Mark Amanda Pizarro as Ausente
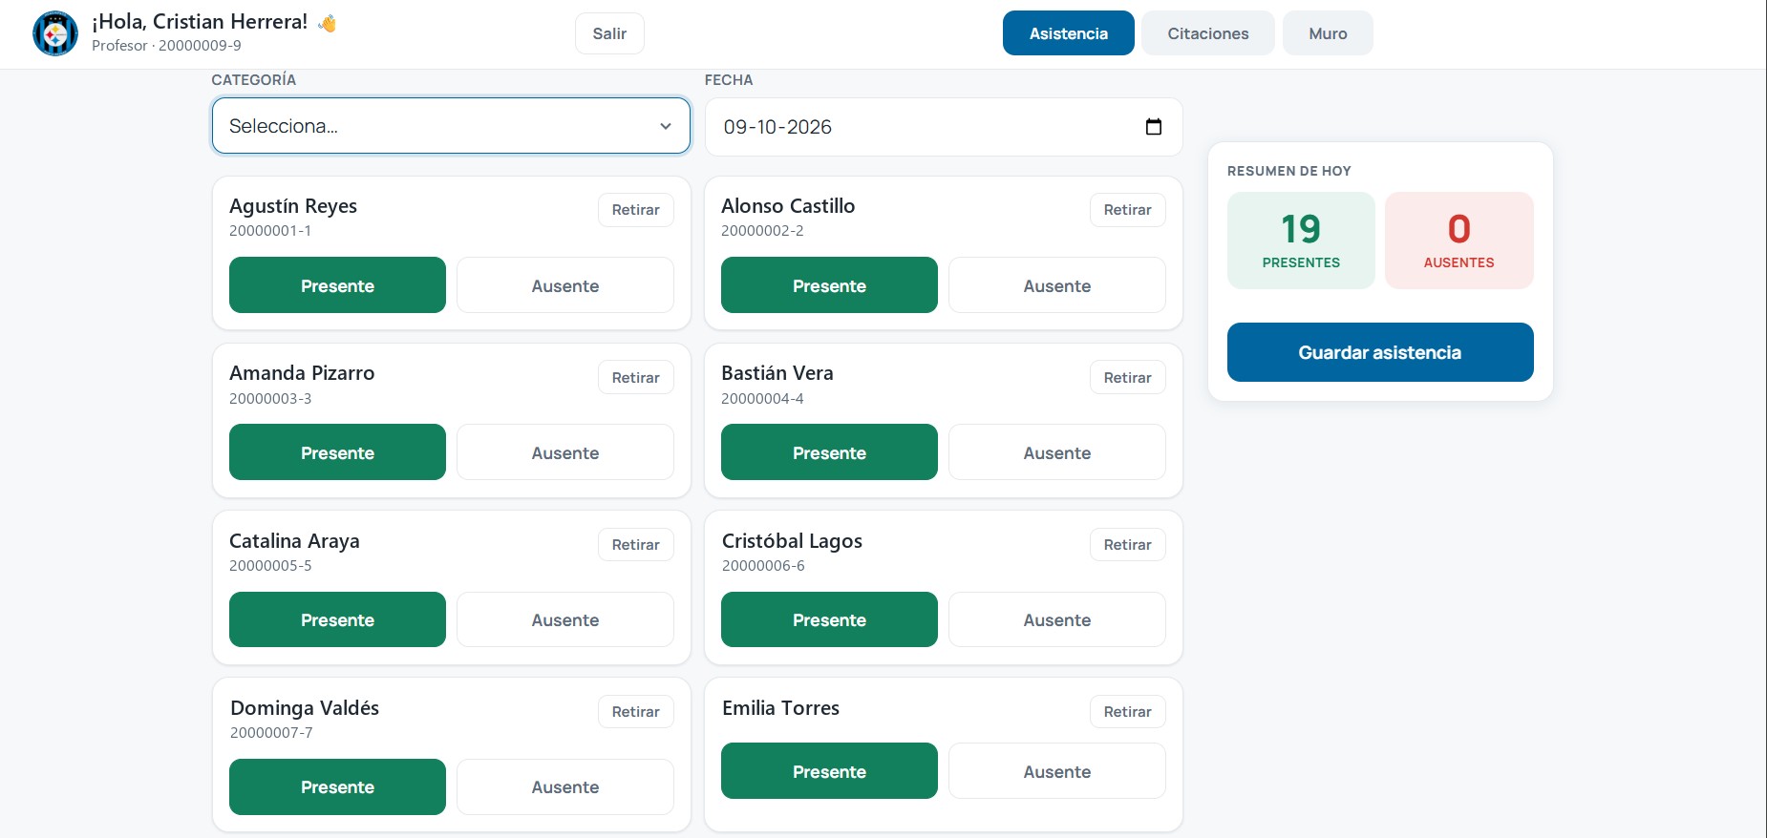 click(x=565, y=452)
